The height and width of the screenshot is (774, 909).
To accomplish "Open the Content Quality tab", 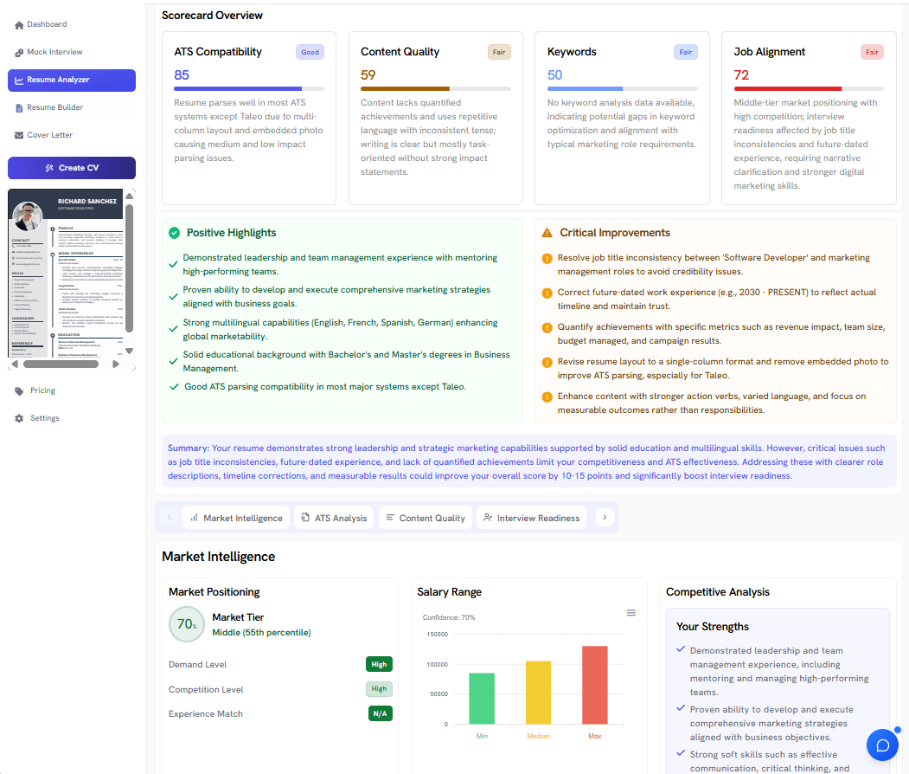I will point(425,518).
